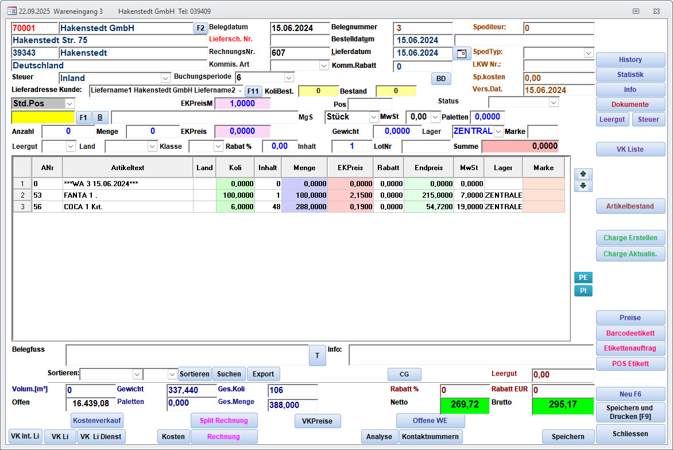Click the Split Rechnung button

click(223, 421)
